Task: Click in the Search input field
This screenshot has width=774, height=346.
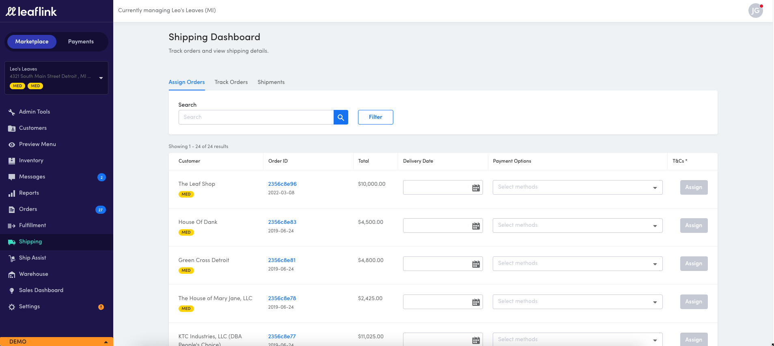Action: coord(256,117)
